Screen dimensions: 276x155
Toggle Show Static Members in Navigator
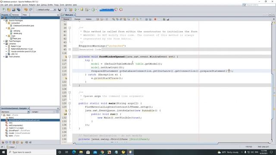[x=10, y=143]
